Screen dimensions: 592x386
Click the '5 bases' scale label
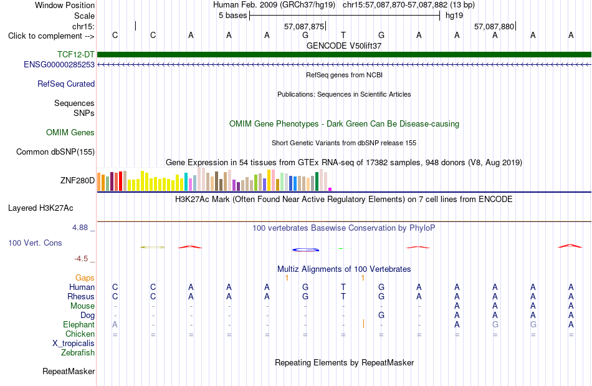point(232,16)
